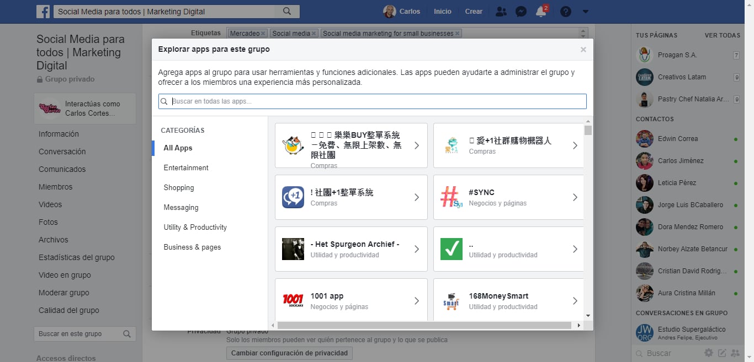Click the +1 speech bubble app icon
Image resolution: width=754 pixels, height=362 pixels.
(x=293, y=197)
